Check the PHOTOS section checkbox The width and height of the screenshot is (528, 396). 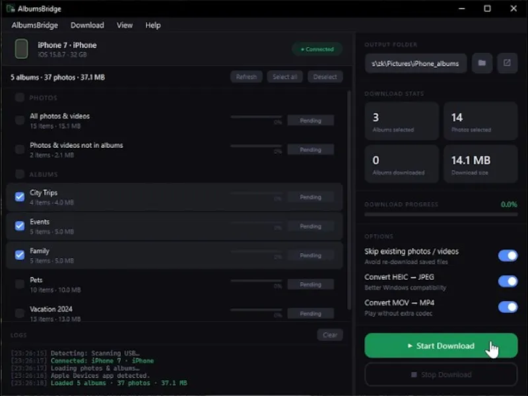(x=20, y=98)
